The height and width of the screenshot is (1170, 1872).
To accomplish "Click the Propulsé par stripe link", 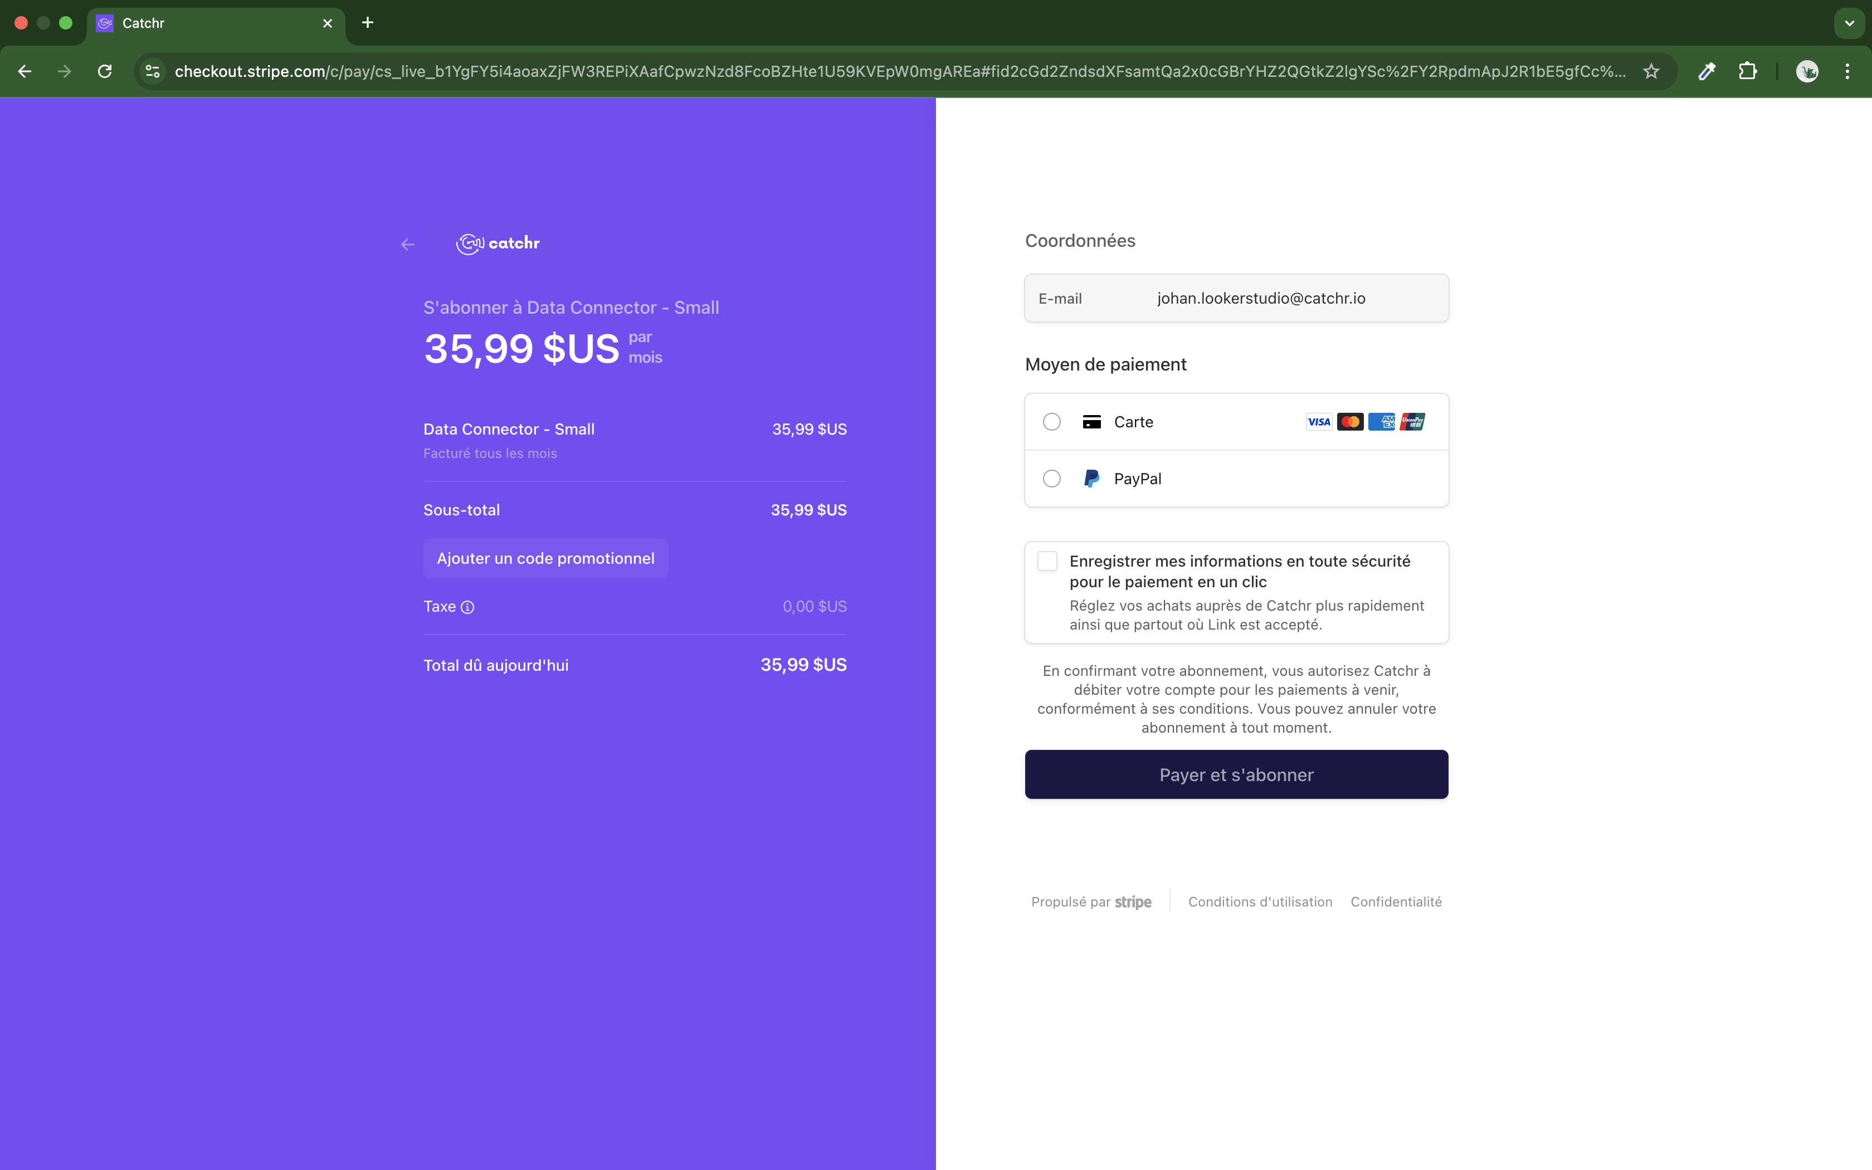I will click(x=1091, y=901).
